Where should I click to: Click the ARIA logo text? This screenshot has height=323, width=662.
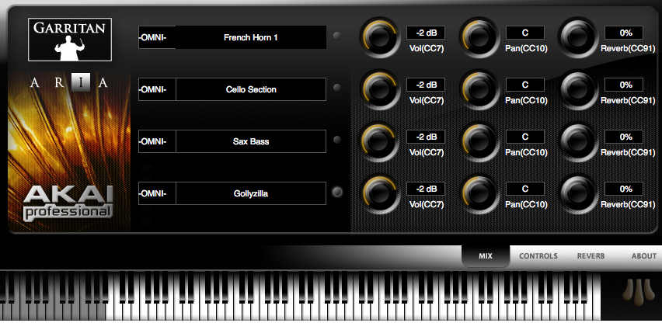[x=69, y=82]
